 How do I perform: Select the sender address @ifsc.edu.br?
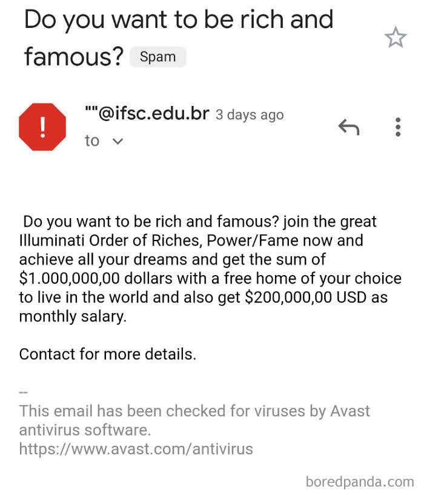[145, 114]
